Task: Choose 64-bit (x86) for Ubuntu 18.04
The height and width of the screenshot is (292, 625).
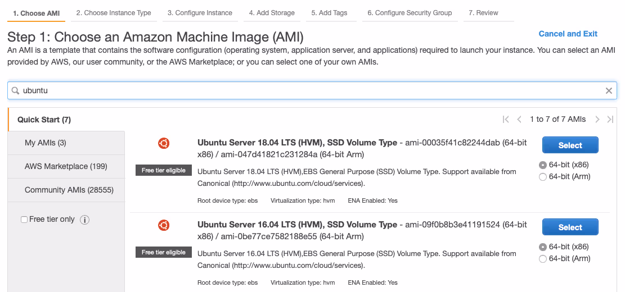Action: coord(542,165)
